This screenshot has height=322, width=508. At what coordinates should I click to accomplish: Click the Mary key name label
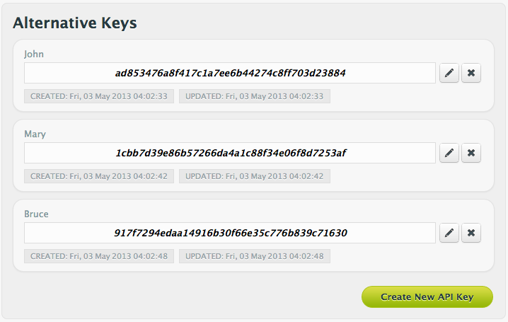click(35, 134)
